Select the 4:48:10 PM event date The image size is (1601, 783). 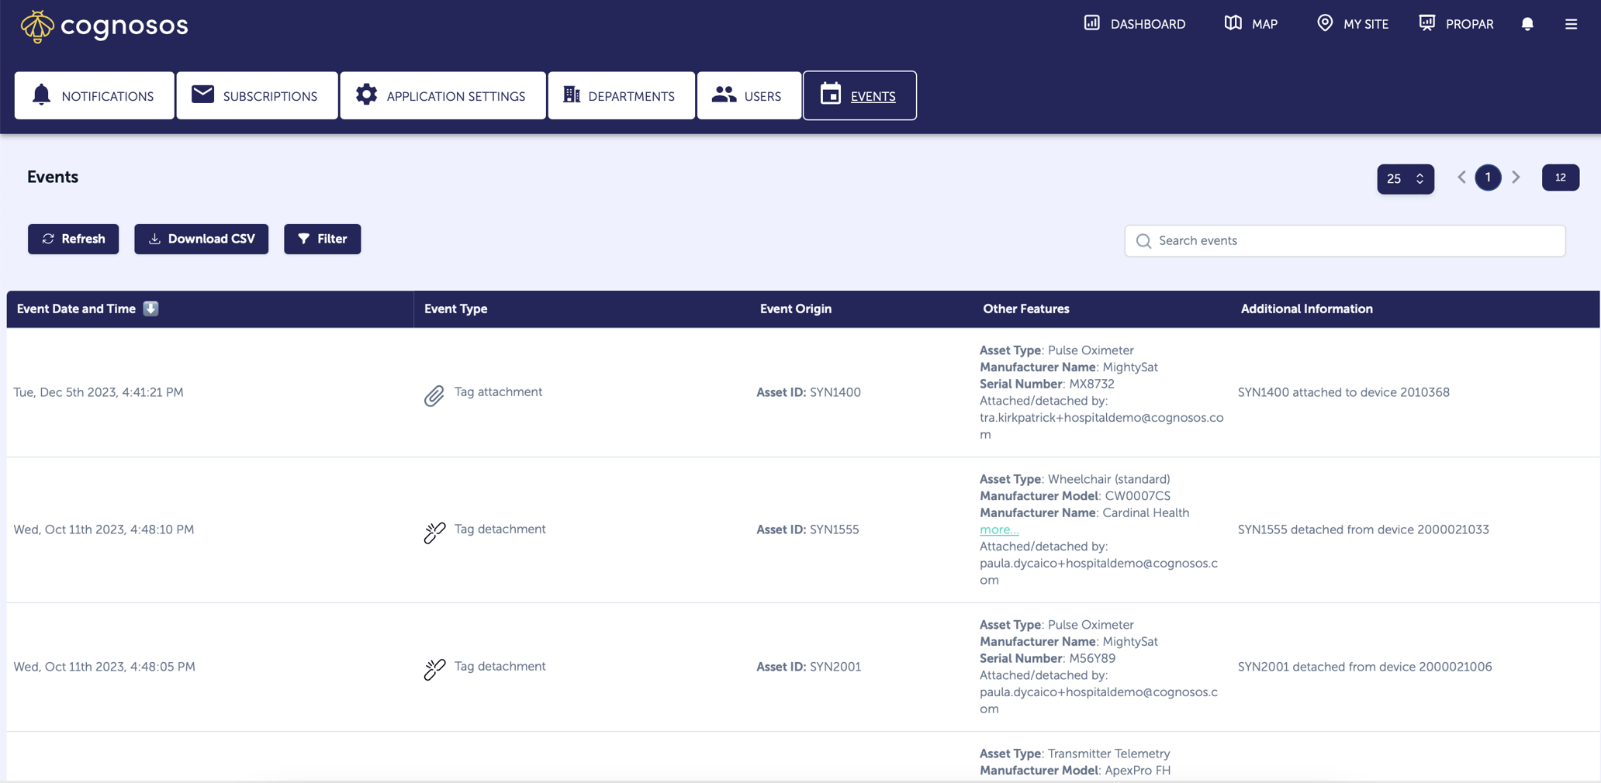point(104,529)
